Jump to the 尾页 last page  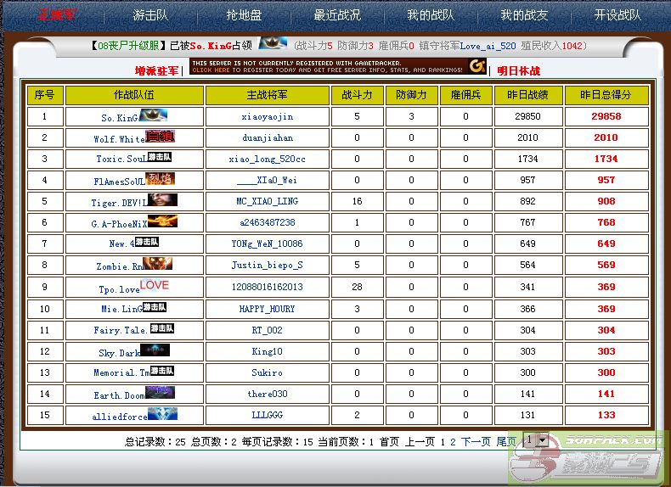(505, 442)
